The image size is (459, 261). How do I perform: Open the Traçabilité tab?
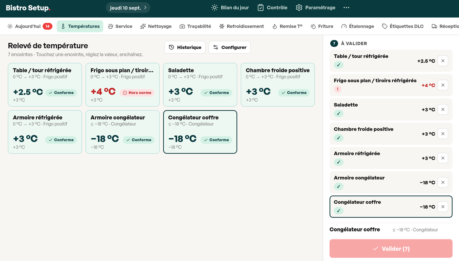(x=195, y=26)
